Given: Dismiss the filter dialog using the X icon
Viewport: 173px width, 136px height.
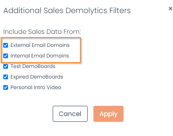Looking at the screenshot, I should point(170,9).
